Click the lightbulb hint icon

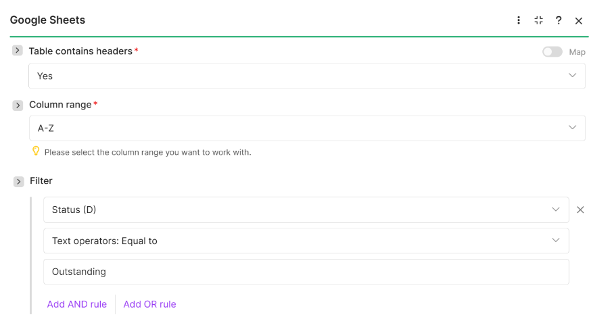[36, 151]
